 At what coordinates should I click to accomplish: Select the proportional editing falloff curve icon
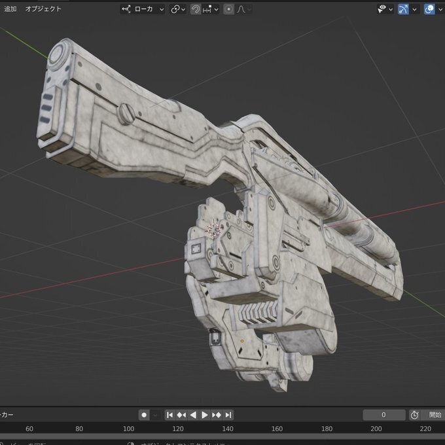pos(241,9)
